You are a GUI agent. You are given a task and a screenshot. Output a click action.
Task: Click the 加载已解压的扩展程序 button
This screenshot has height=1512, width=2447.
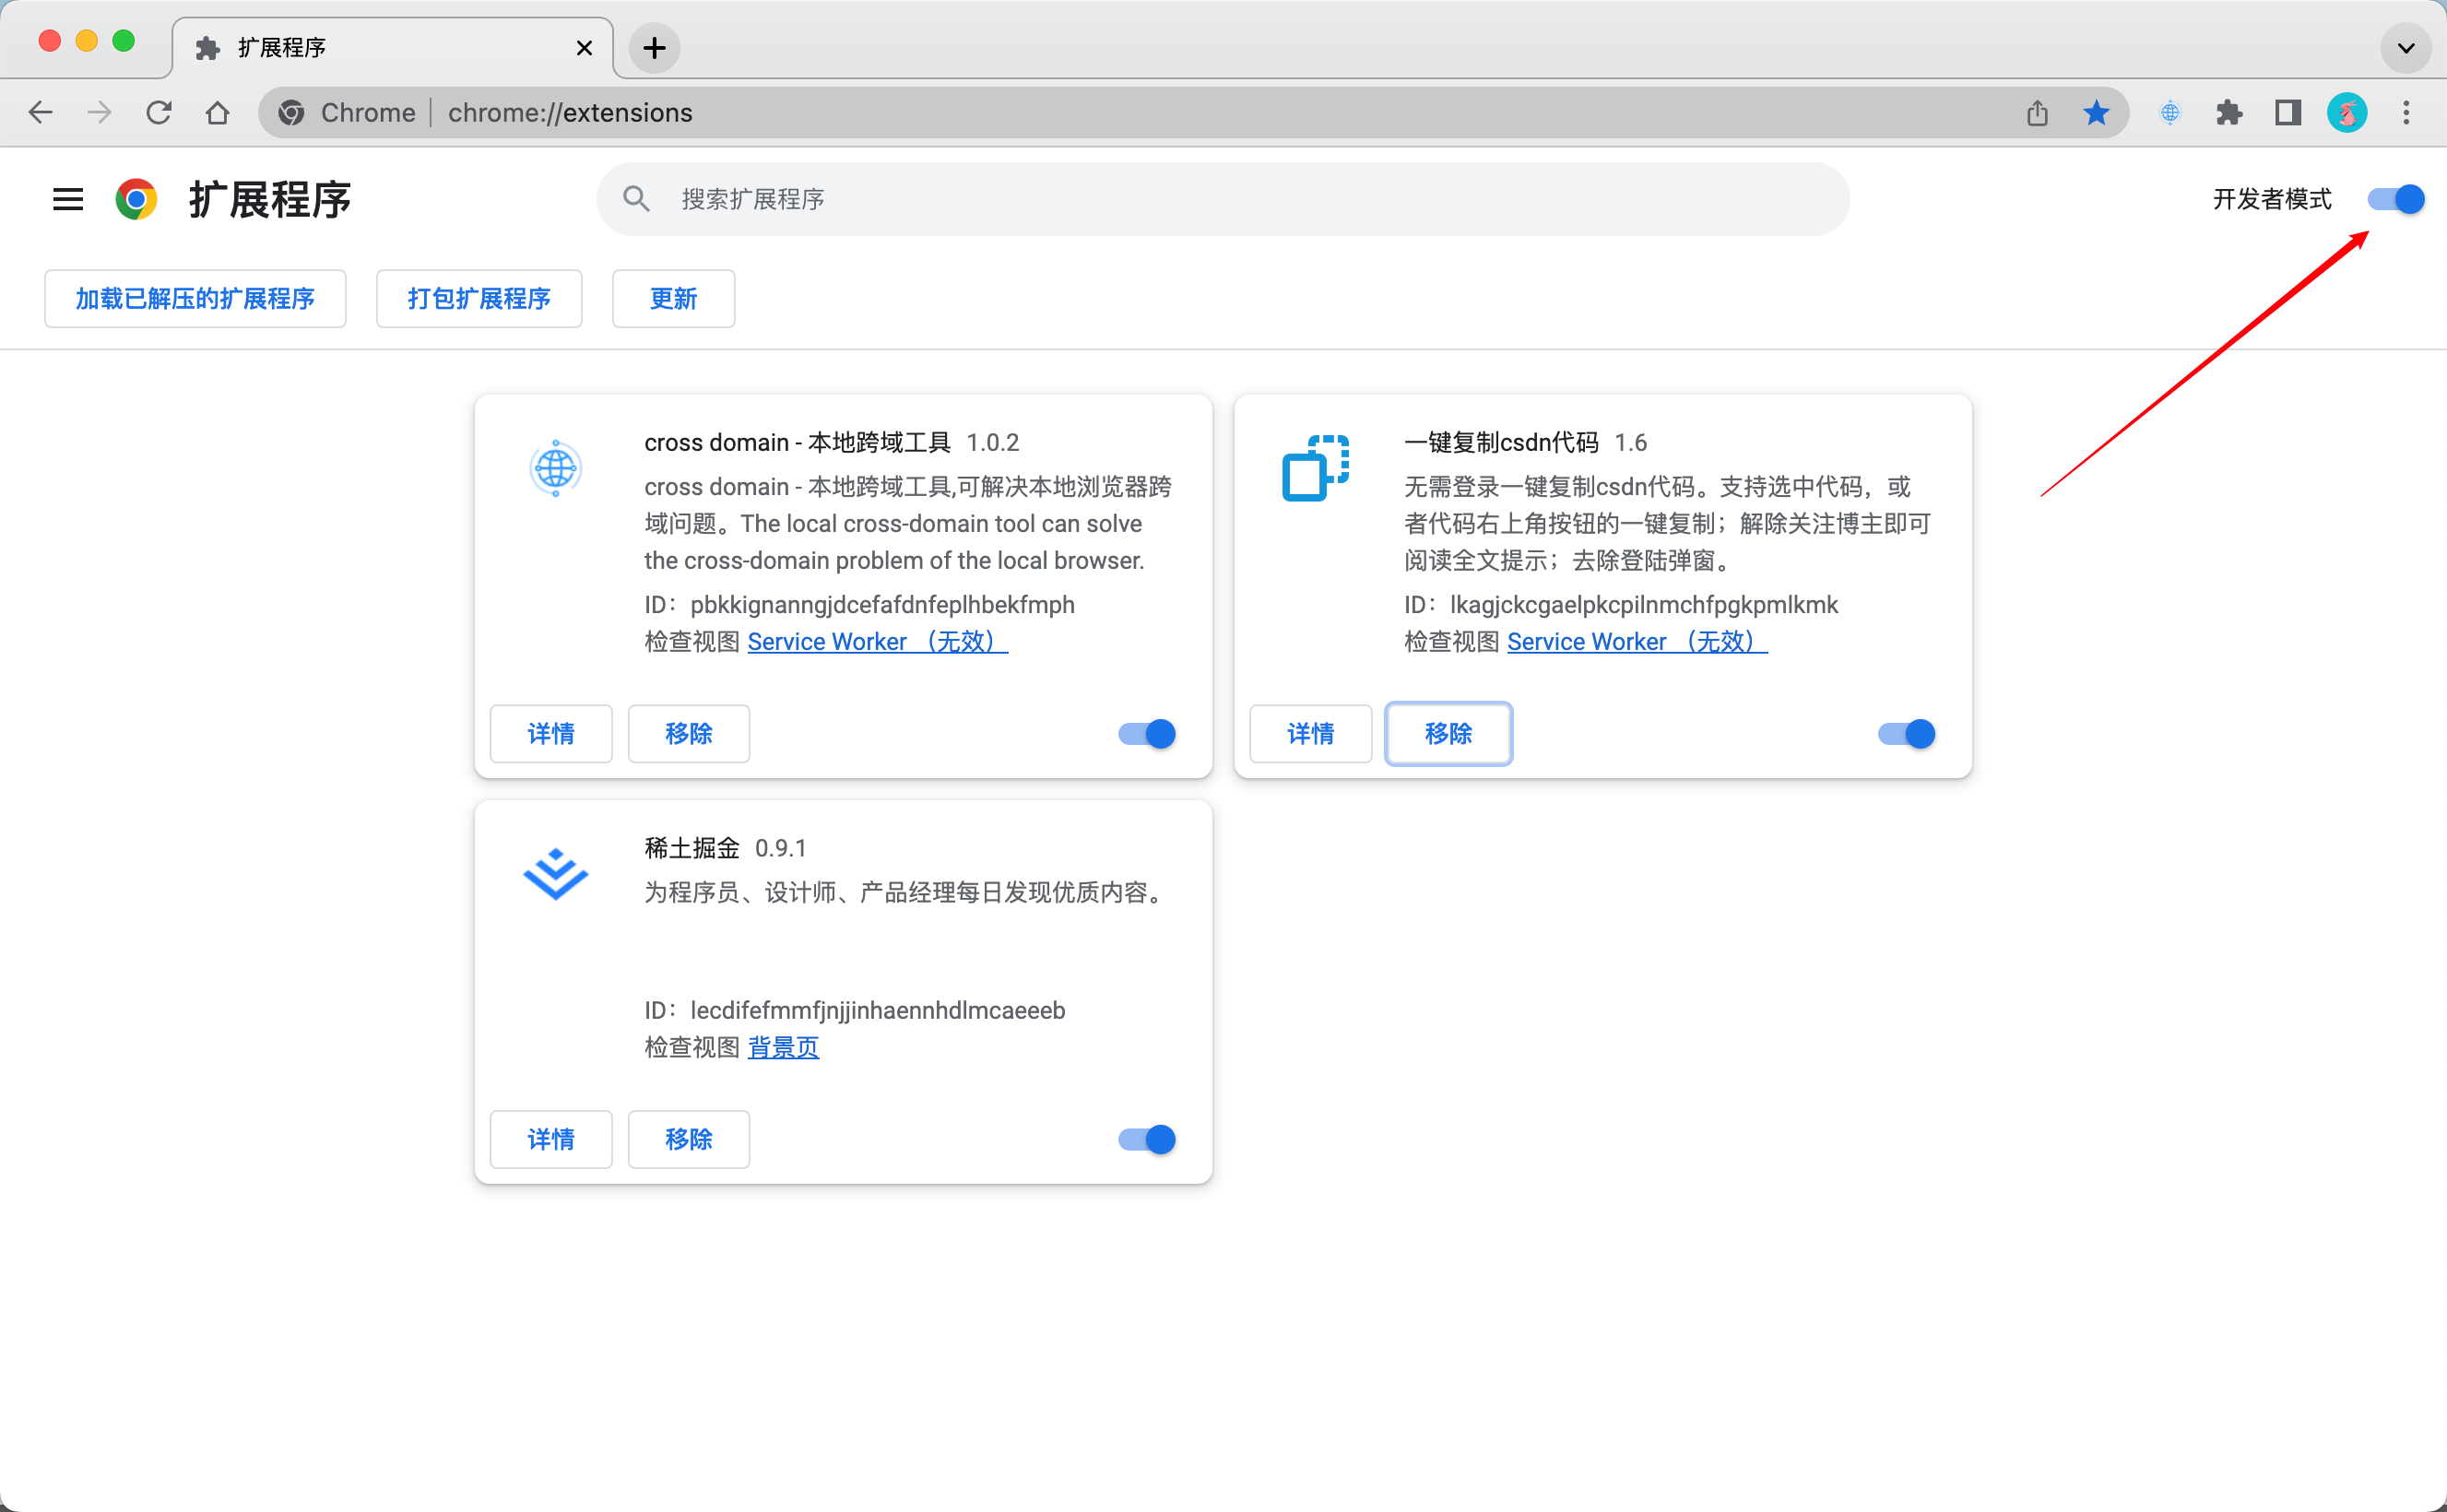194,298
